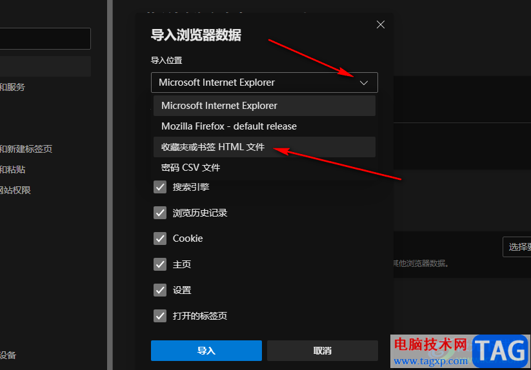This screenshot has width=531, height=370.
Task: Toggle the 打开的标签页 checkbox
Action: [x=160, y=316]
